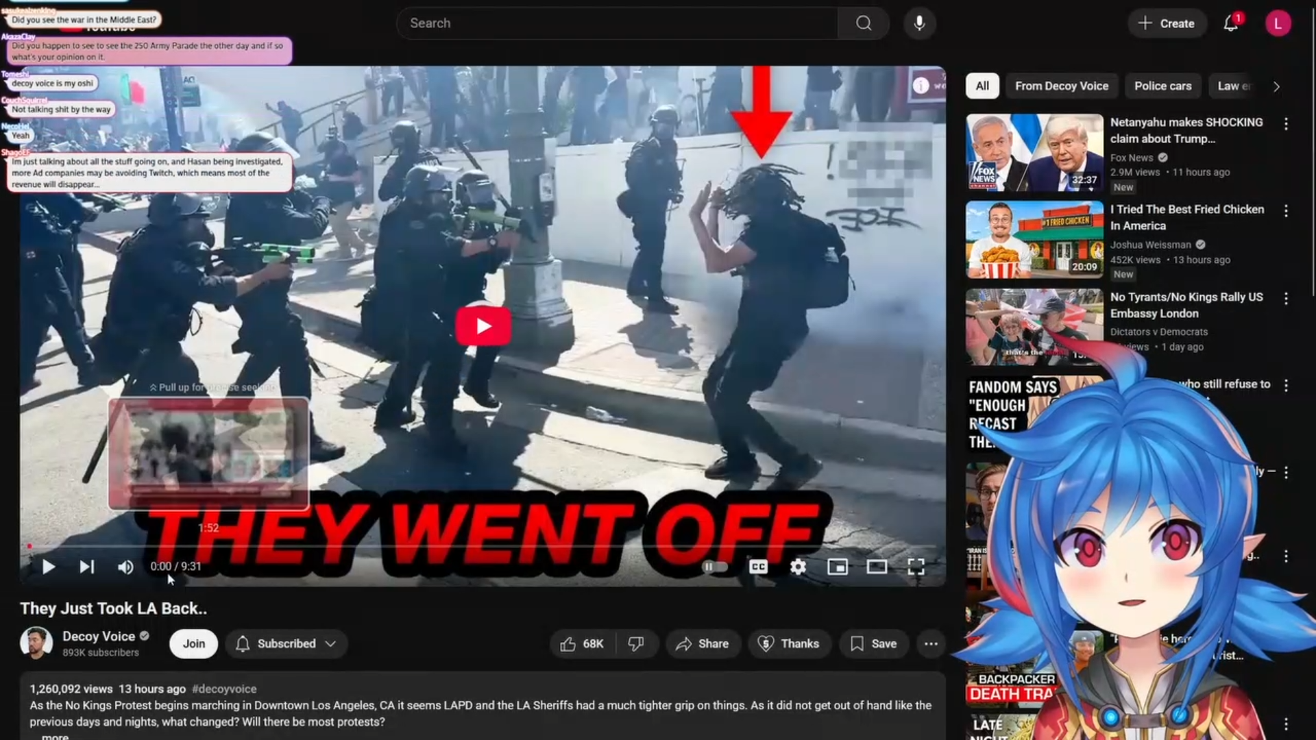Enter fullscreen mode
The height and width of the screenshot is (740, 1316).
(x=916, y=567)
